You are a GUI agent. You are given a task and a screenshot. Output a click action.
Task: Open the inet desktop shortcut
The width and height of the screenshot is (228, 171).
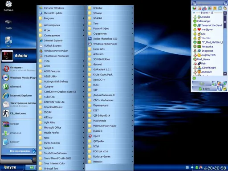tap(8, 42)
